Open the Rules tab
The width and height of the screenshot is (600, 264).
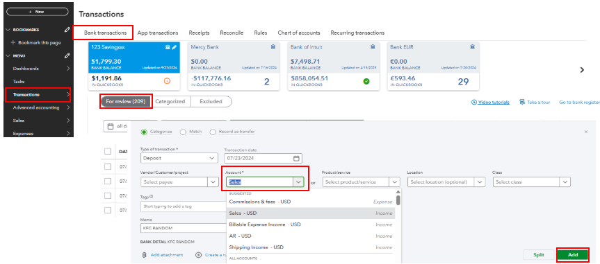261,33
